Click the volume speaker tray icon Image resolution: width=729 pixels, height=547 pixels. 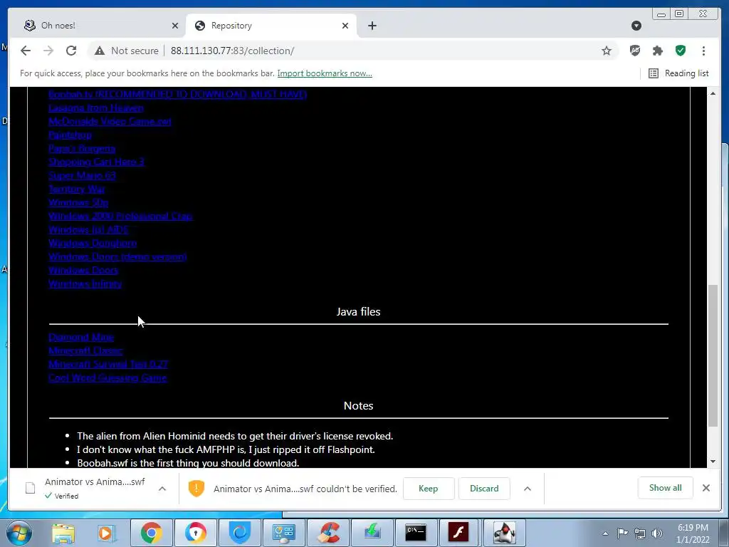(657, 533)
